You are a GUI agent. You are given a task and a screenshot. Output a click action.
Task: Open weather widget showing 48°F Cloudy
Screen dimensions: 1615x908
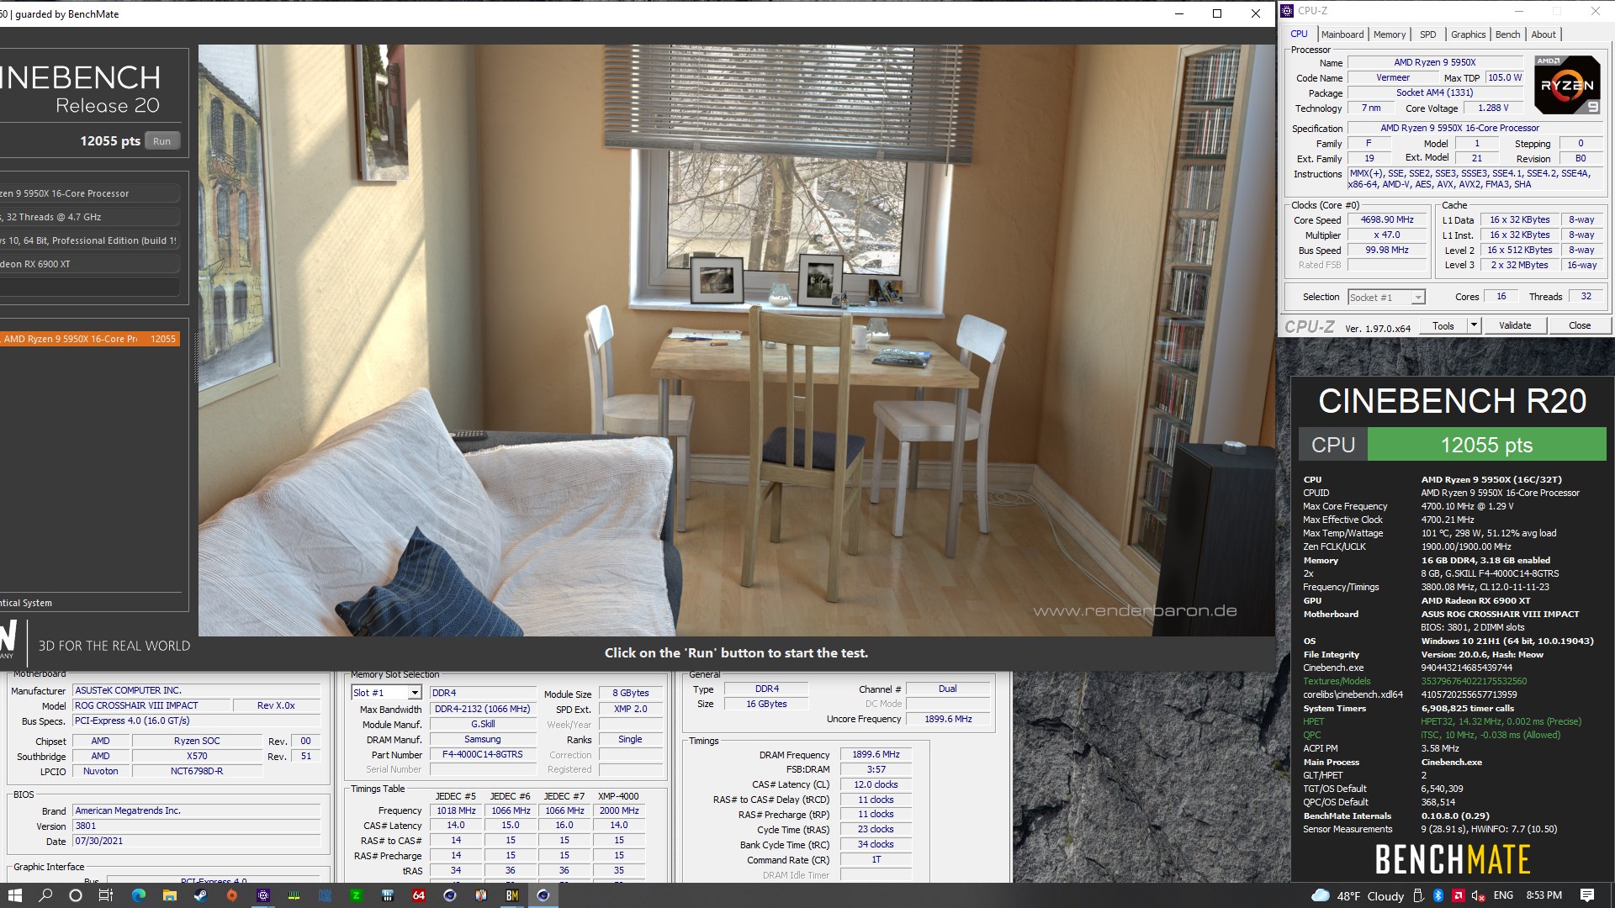[1358, 895]
